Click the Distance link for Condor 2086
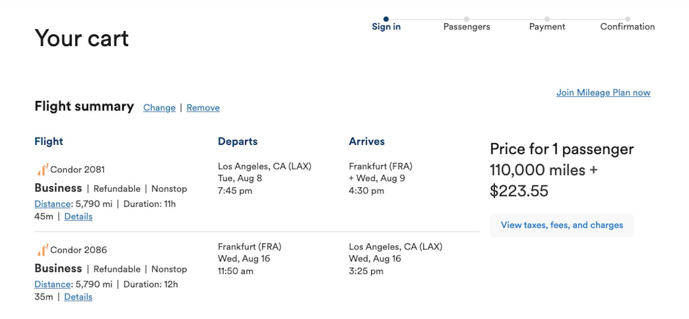The image size is (689, 319). 52,284
